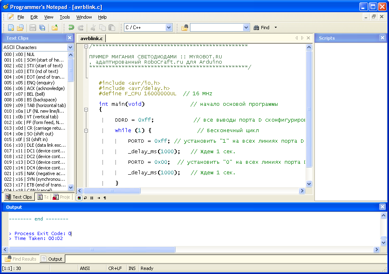Toggle show line endings paragraph mark
389x274 pixels.
(105, 198)
